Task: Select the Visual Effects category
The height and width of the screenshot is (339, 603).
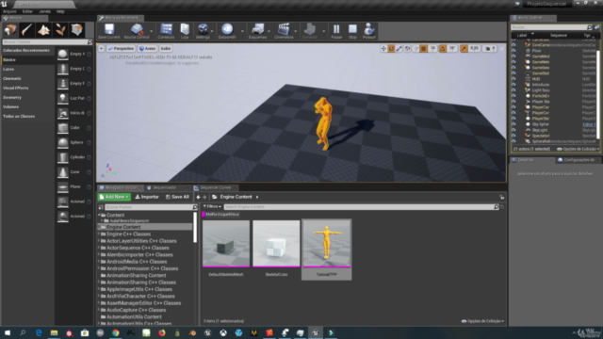Action: click(16, 88)
